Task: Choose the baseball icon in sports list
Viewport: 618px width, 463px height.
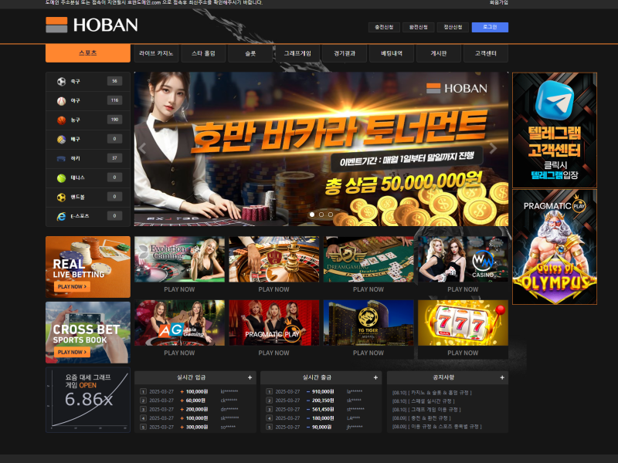Action: point(61,100)
